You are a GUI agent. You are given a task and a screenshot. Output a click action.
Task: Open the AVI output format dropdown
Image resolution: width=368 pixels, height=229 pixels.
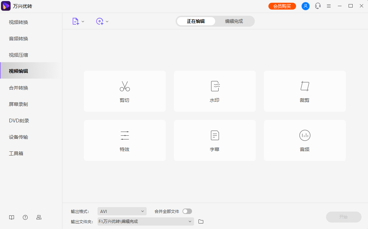(x=122, y=211)
